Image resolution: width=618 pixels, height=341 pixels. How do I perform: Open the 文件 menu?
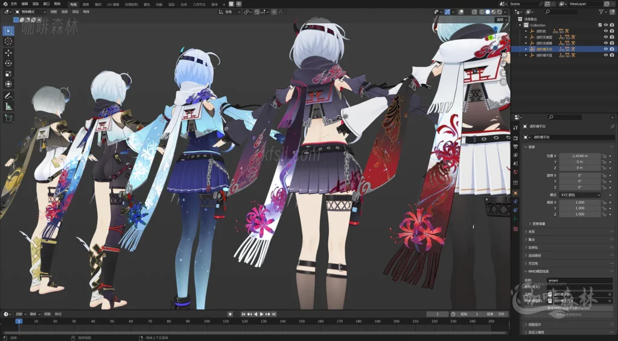14,4
